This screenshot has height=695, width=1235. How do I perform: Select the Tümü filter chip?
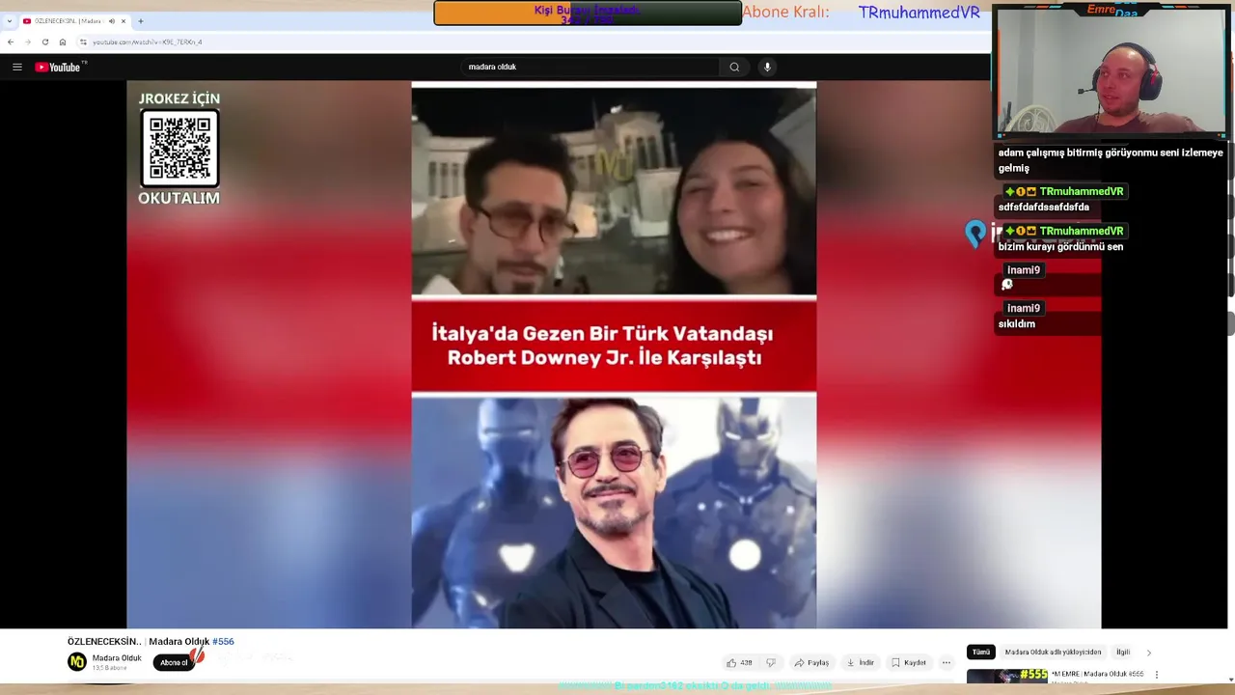click(980, 652)
